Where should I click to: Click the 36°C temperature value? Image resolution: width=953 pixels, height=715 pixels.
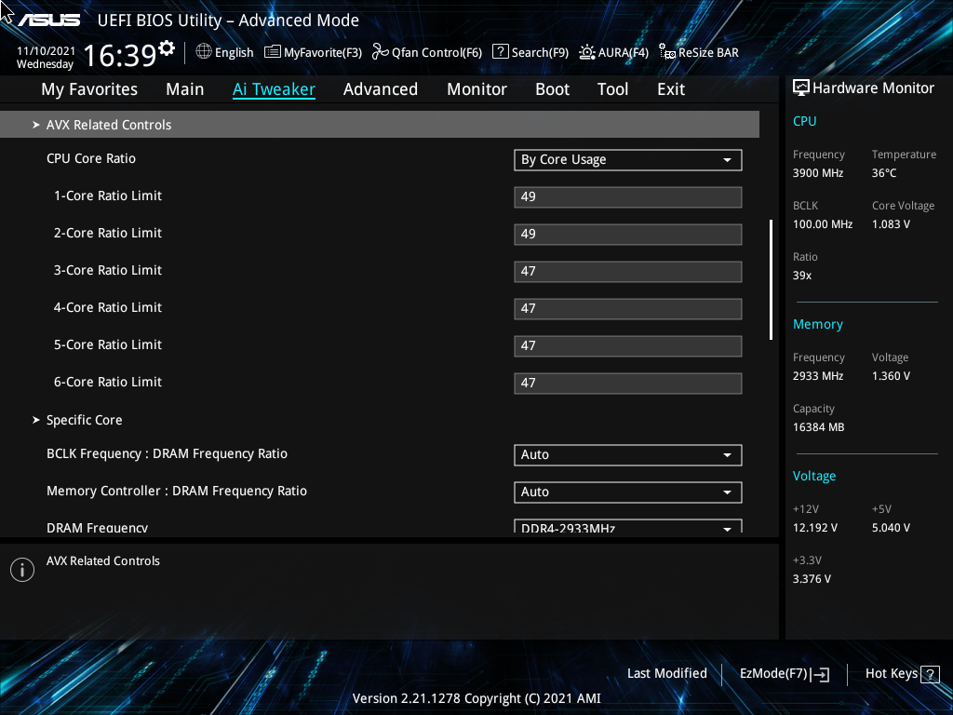pyautogui.click(x=884, y=173)
